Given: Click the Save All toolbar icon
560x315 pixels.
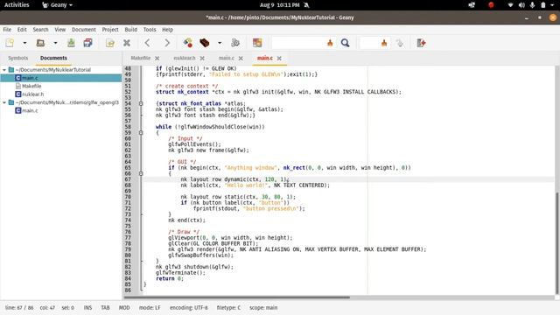Looking at the screenshot, I should (87, 43).
